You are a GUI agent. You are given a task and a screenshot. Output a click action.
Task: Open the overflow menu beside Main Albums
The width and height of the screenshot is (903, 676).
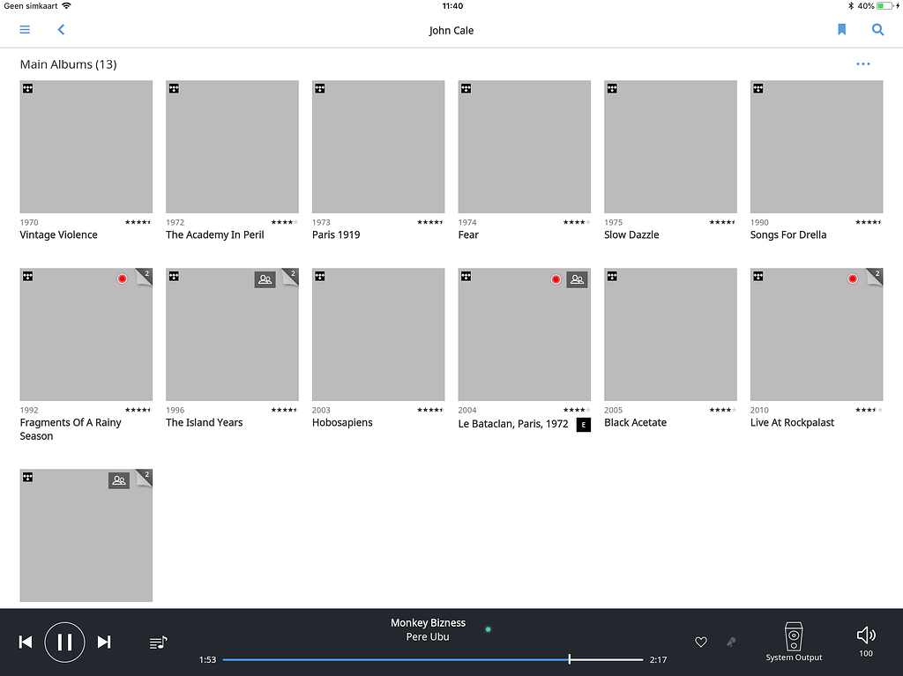(x=863, y=63)
